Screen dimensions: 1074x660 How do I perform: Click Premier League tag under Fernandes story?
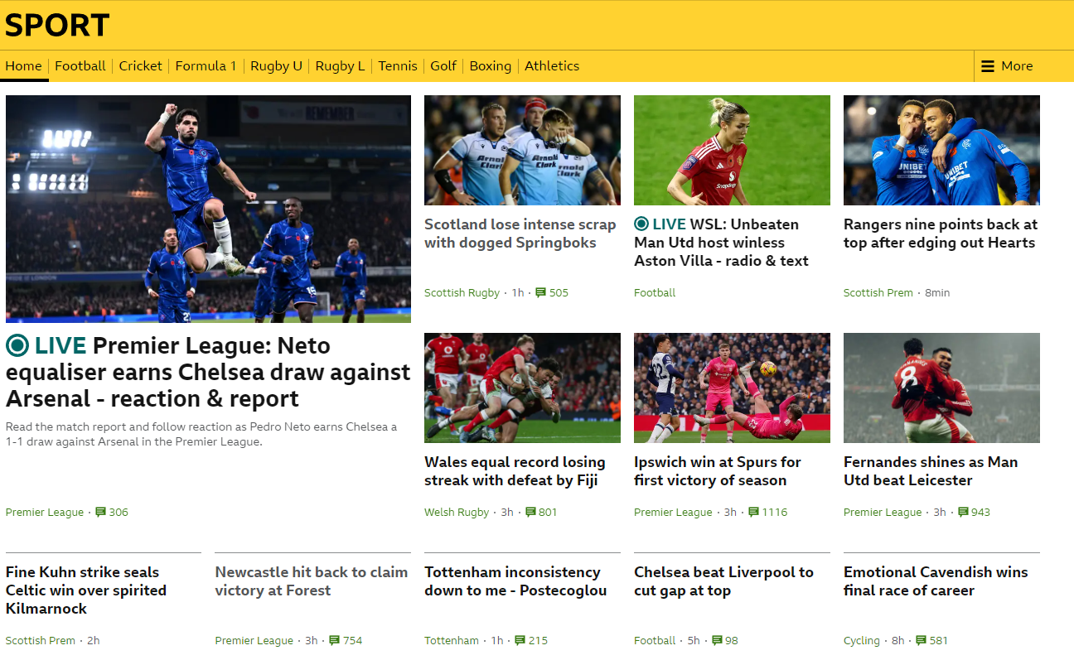[x=883, y=512]
